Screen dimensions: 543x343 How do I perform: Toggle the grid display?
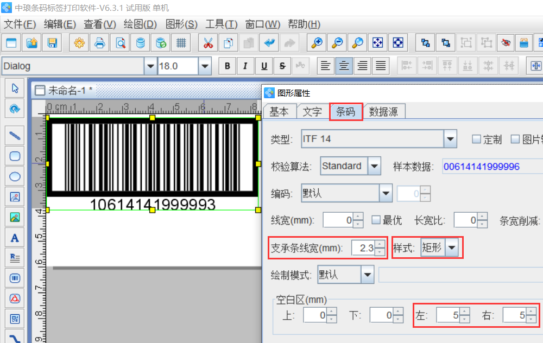[182, 42]
